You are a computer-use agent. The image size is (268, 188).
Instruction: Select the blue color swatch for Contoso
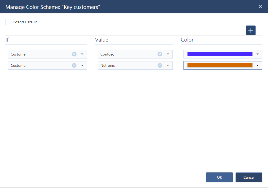click(220, 54)
